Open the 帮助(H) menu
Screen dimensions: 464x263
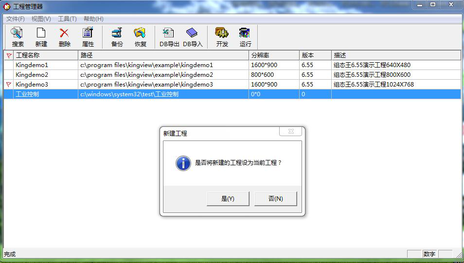[93, 19]
